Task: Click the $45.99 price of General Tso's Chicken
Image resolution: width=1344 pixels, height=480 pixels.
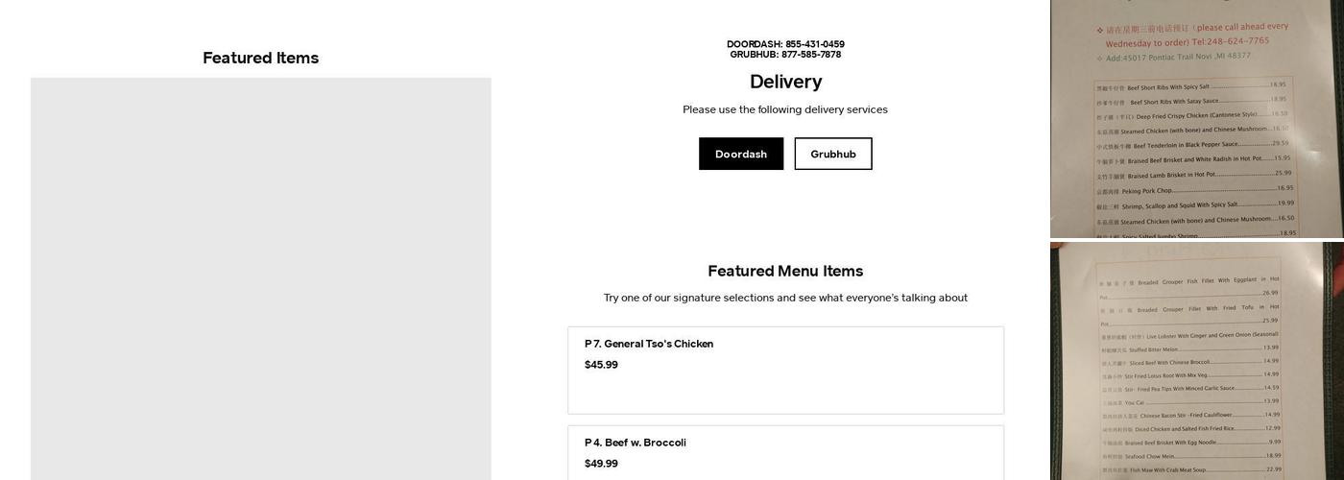Action: tap(601, 365)
